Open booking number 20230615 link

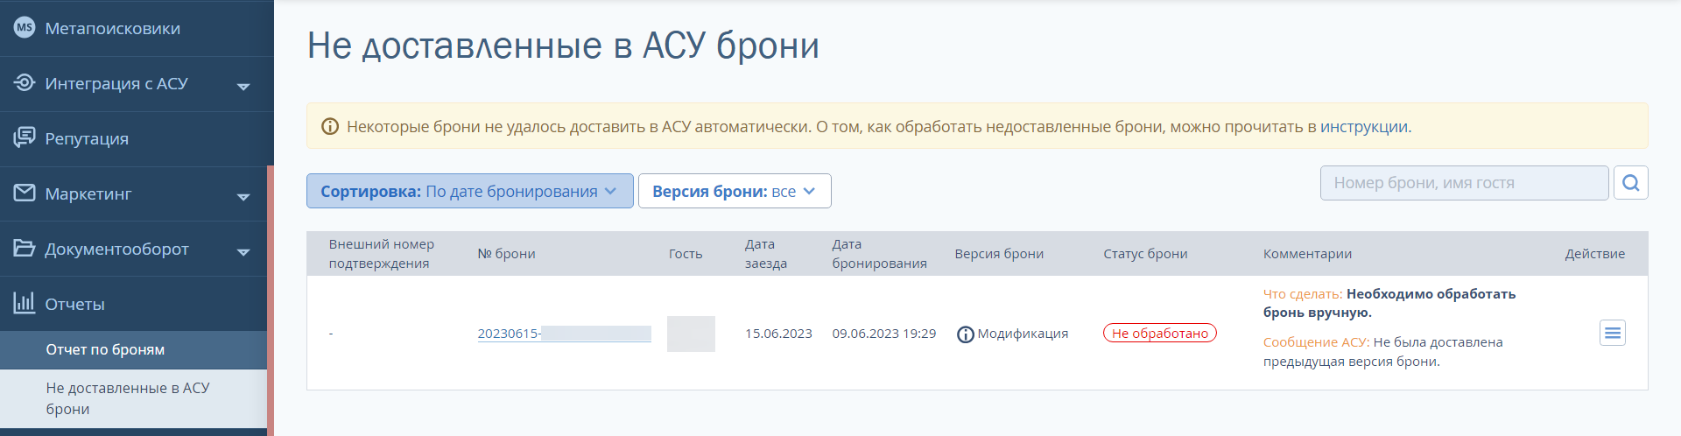point(509,334)
